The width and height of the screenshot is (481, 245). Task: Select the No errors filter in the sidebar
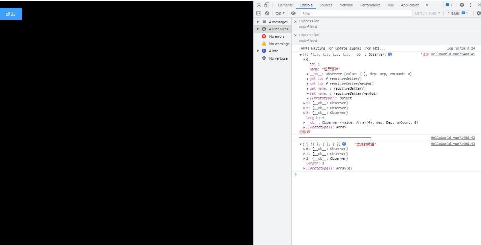point(273,36)
